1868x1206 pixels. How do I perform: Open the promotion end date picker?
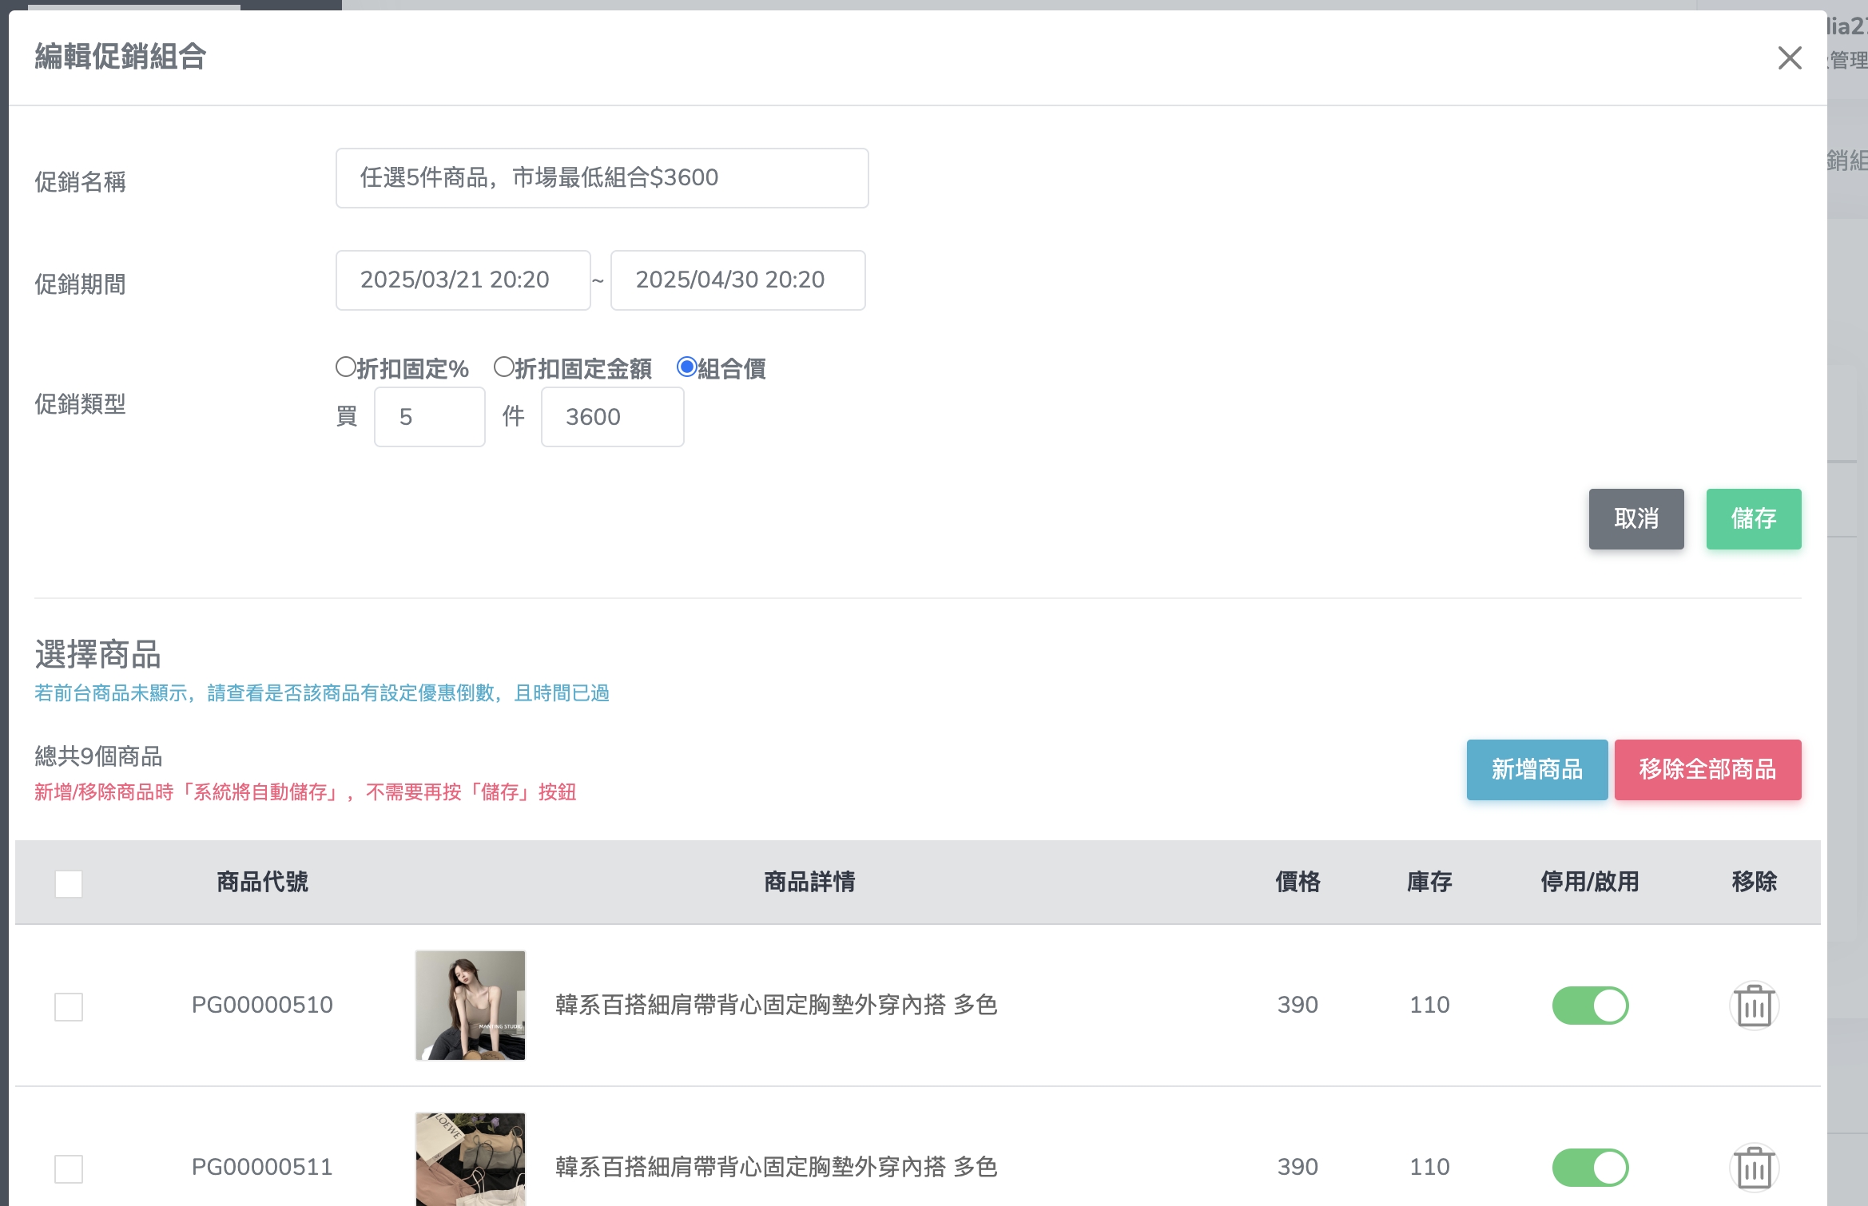click(737, 280)
